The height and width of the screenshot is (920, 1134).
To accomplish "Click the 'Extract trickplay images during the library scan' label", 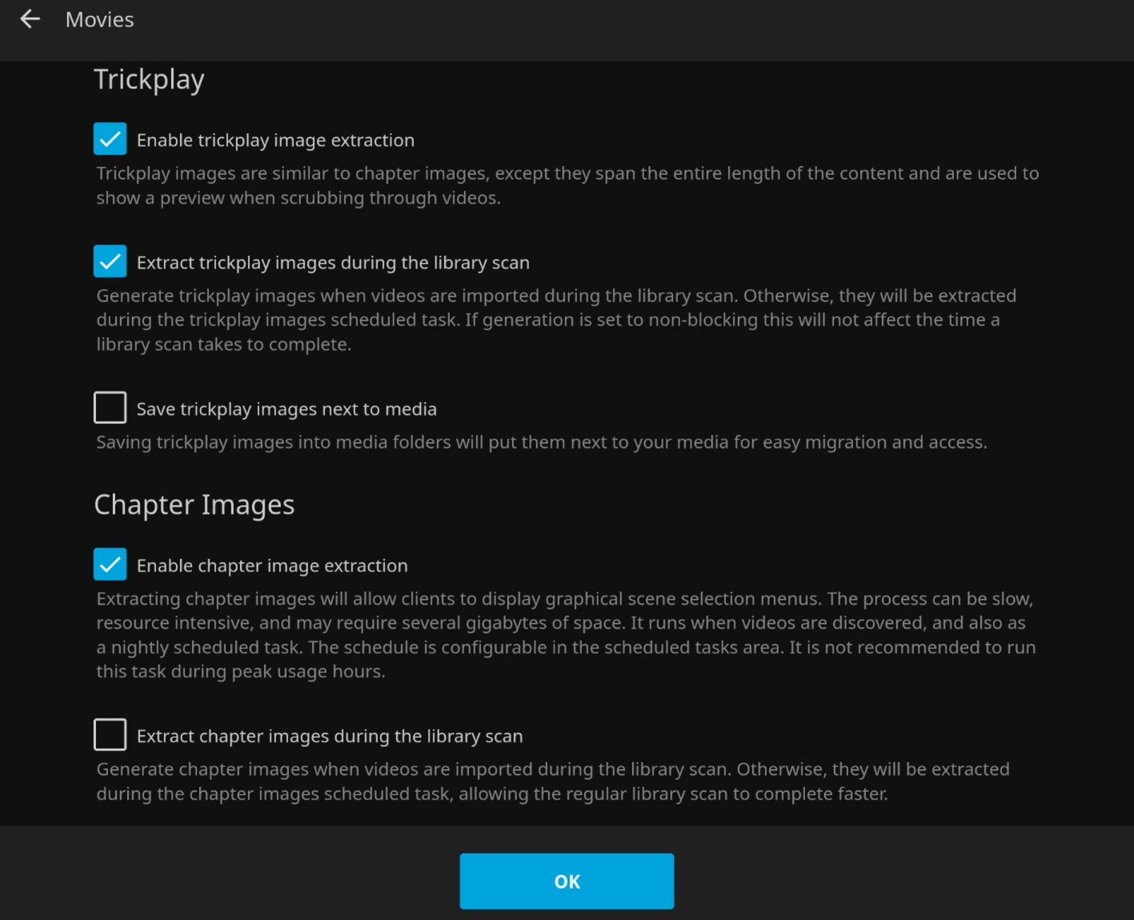I will (333, 262).
